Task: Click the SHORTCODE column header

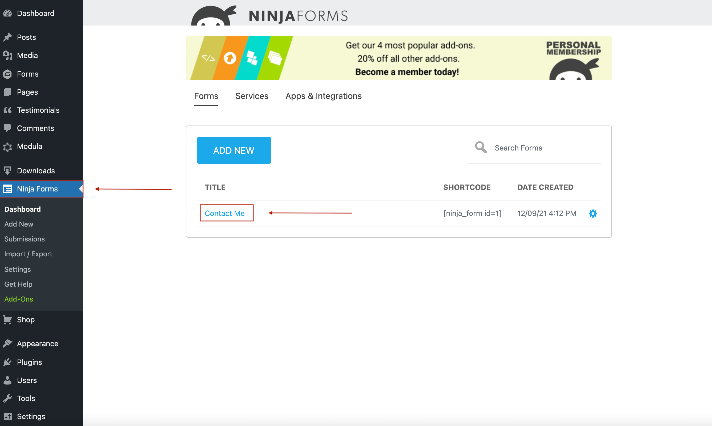Action: 467,187
